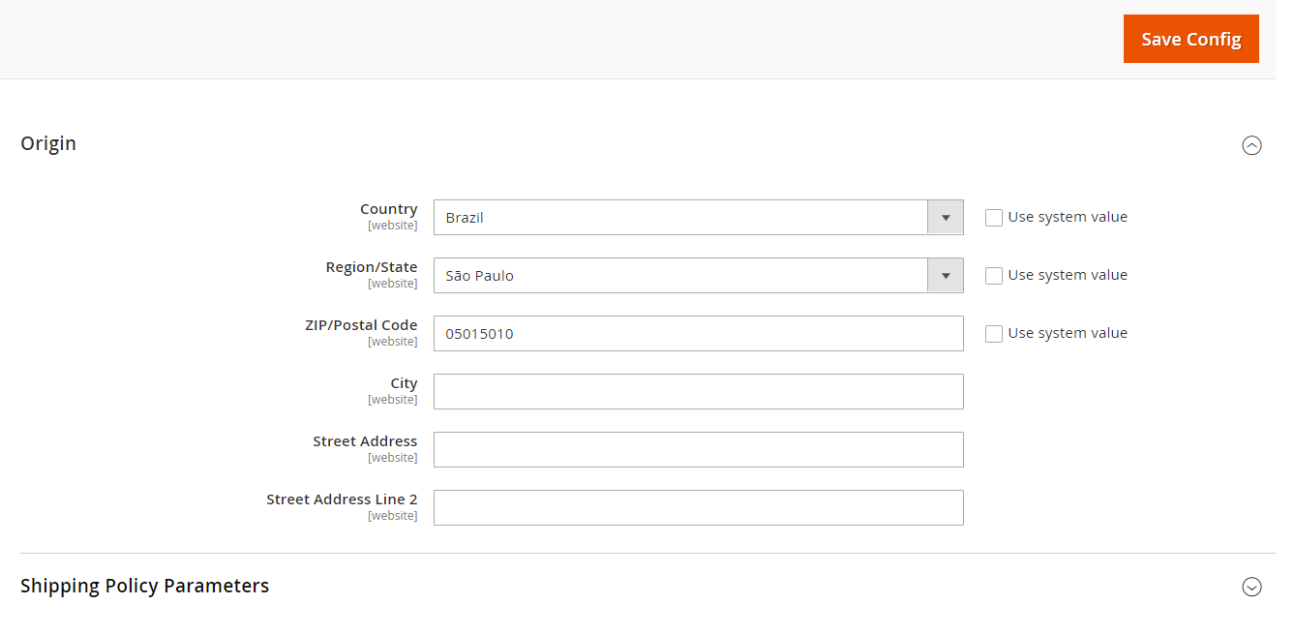This screenshot has height=635, width=1295.
Task: Select the Street Address Line 2 input field
Action: [x=698, y=508]
